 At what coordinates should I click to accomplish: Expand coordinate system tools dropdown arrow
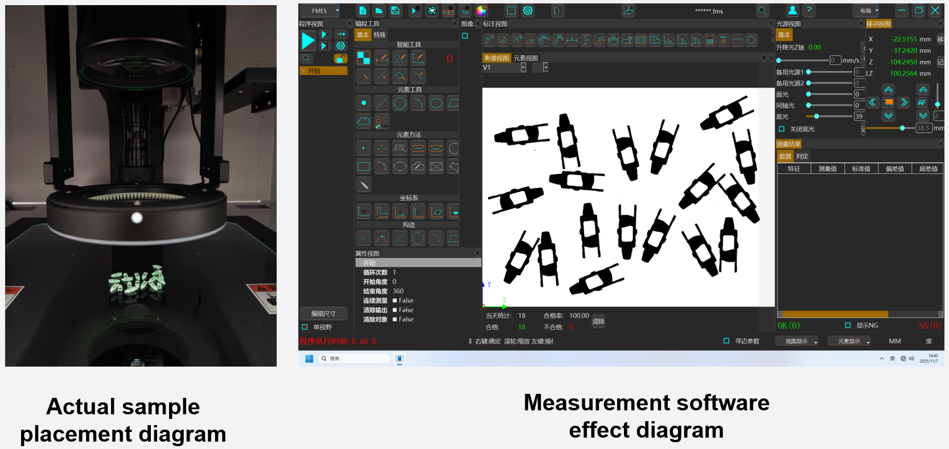click(x=454, y=212)
